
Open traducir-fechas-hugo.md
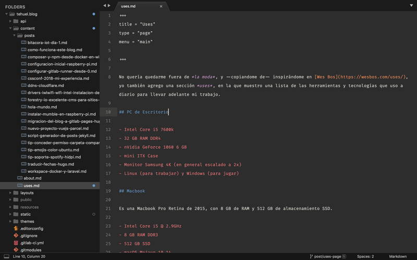51,164
